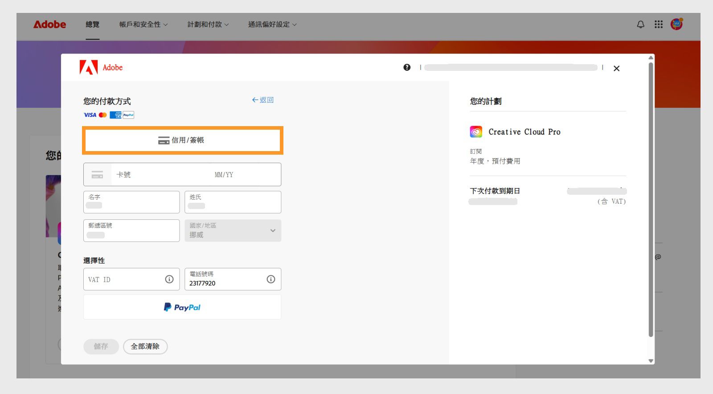Click the Creative Cloud Pro app icon
The image size is (713, 394).
pyautogui.click(x=476, y=131)
